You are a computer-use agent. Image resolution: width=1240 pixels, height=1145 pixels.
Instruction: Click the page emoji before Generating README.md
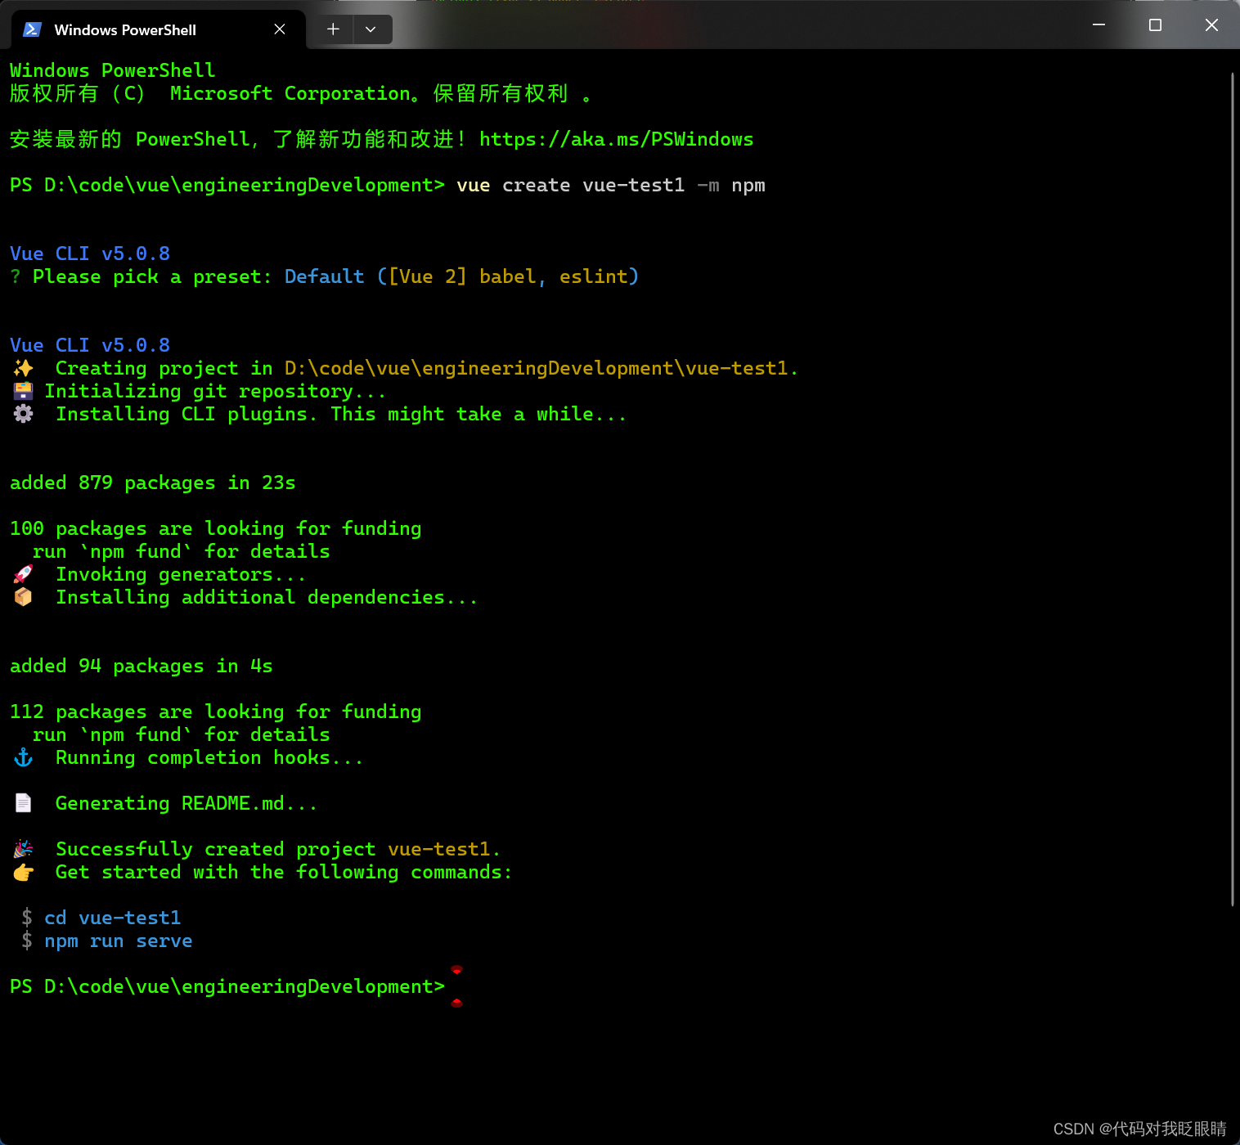tap(24, 803)
